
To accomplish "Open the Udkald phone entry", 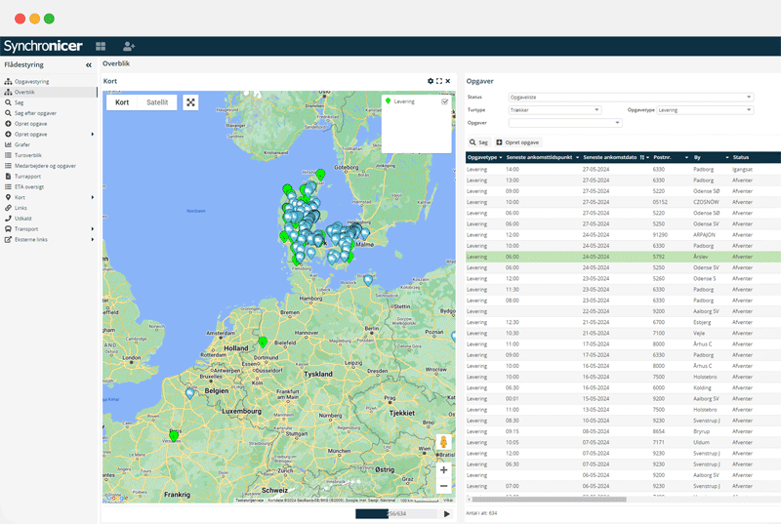I will [22, 218].
